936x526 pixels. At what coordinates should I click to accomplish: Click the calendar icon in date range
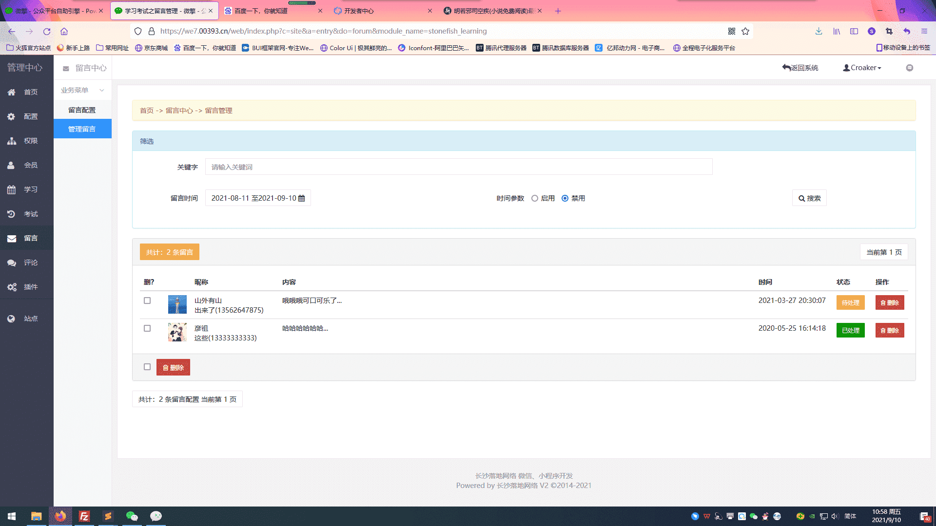301,198
